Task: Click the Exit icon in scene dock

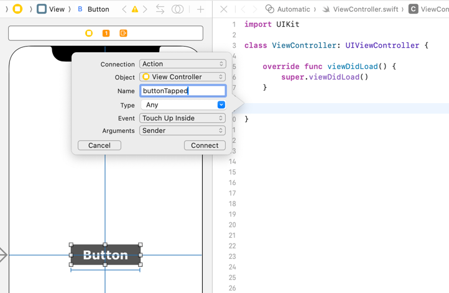Action: (123, 33)
